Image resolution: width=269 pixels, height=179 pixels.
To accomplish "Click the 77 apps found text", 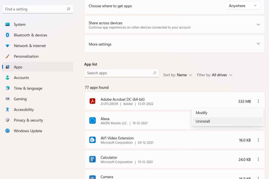I will [x=97, y=87].
